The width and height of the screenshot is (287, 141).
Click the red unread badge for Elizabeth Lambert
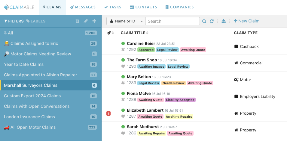[x=108, y=114]
